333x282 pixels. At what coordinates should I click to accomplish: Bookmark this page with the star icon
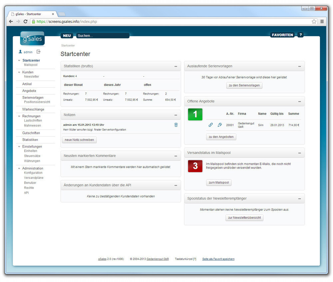coord(314,21)
